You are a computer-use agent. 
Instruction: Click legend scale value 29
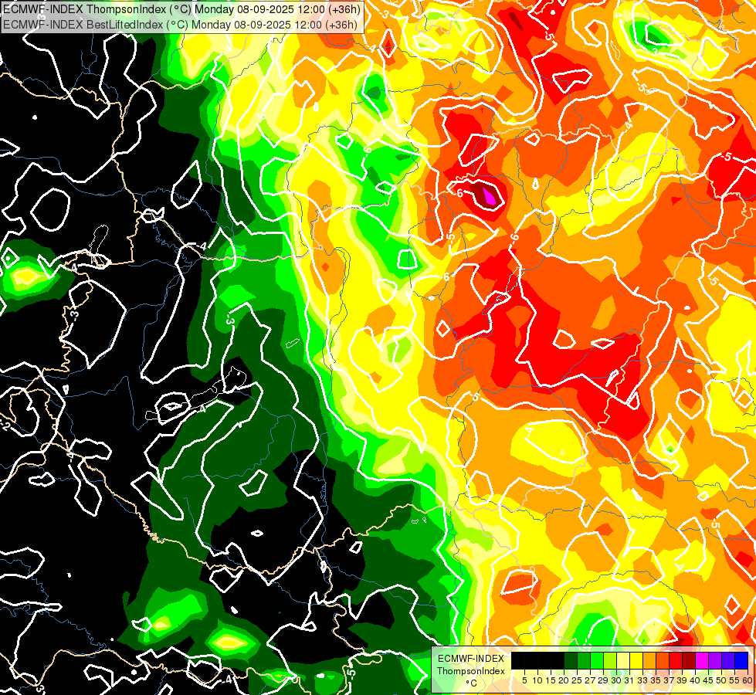603,680
